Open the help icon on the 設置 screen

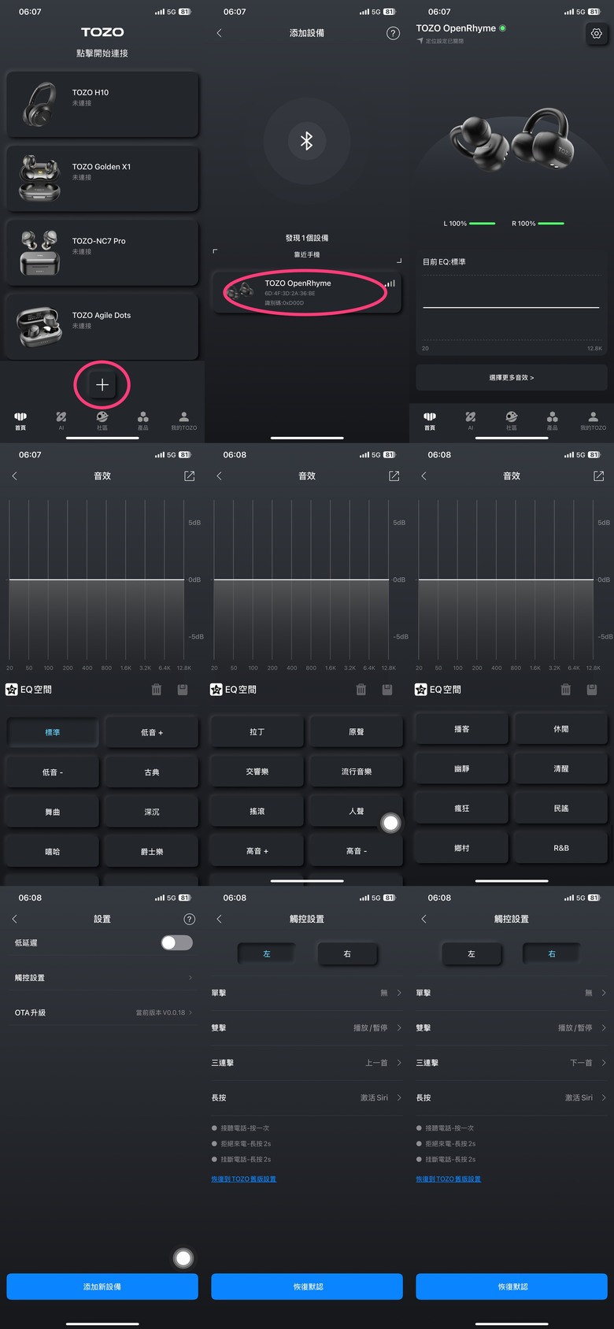coord(189,919)
